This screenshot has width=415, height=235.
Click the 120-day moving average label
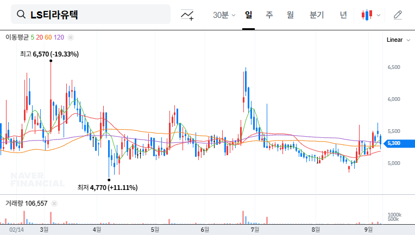(x=59, y=37)
